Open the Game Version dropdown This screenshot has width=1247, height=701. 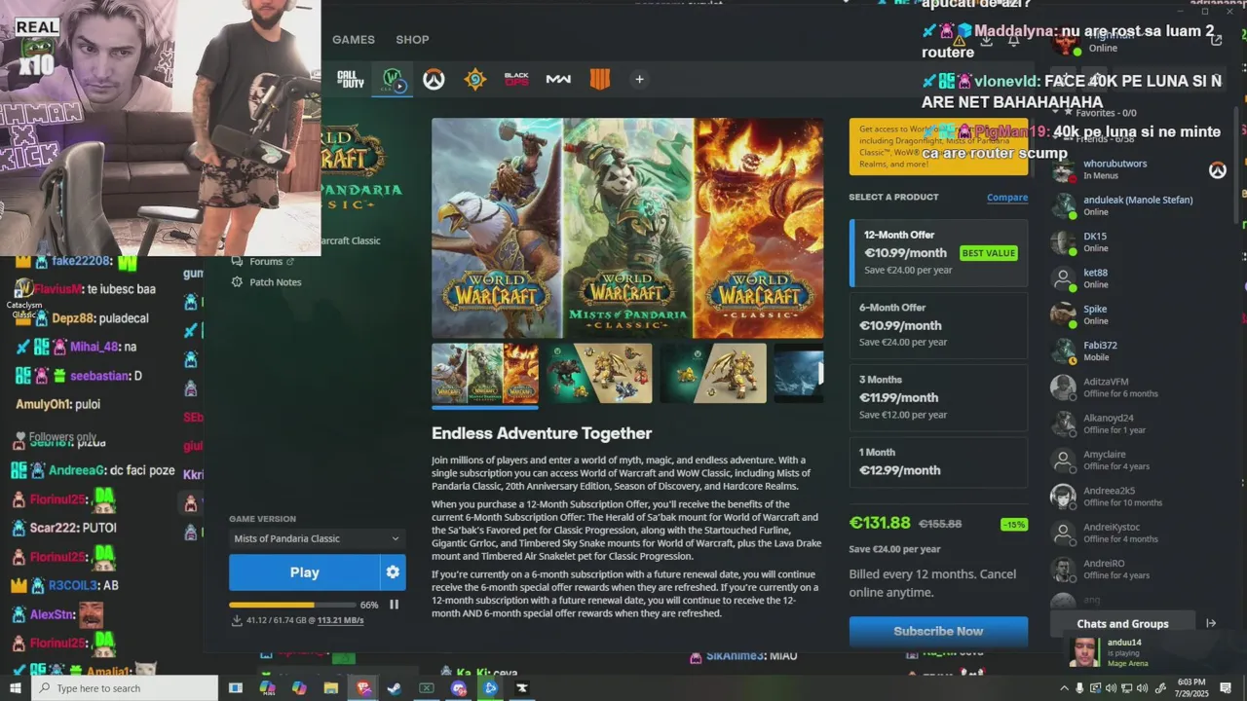(317, 538)
